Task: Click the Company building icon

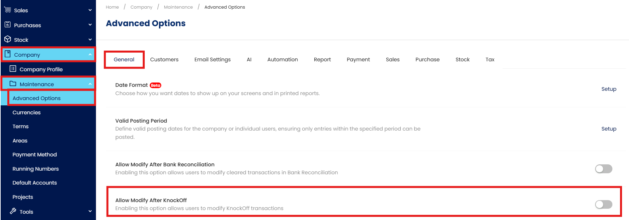Action: [8, 54]
